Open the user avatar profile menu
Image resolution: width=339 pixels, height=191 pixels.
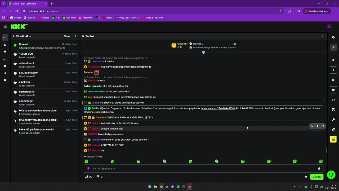(329, 27)
